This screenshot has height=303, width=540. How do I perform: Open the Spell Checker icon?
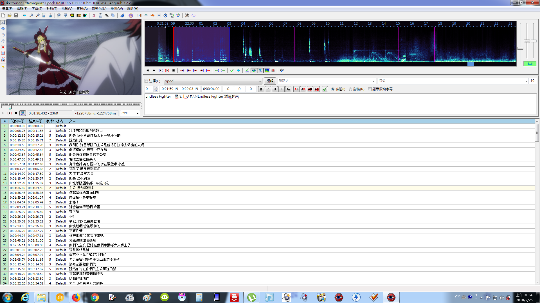[178, 15]
